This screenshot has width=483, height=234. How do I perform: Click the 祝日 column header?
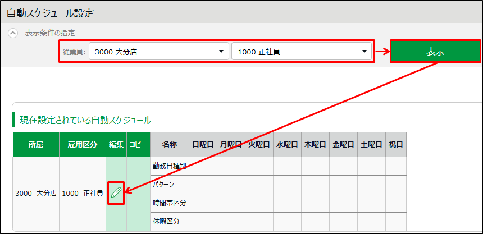(x=396, y=144)
